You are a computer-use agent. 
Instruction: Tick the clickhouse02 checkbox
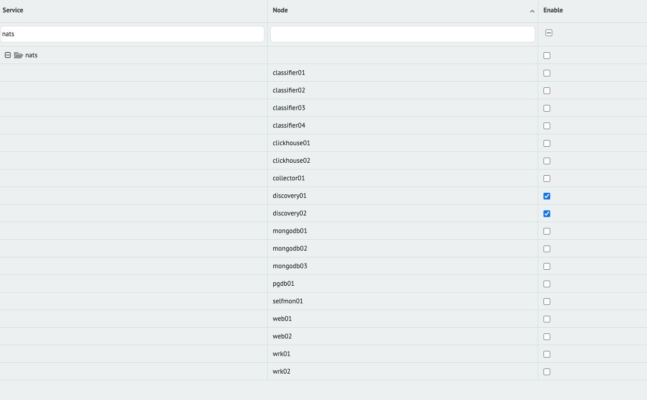click(547, 161)
